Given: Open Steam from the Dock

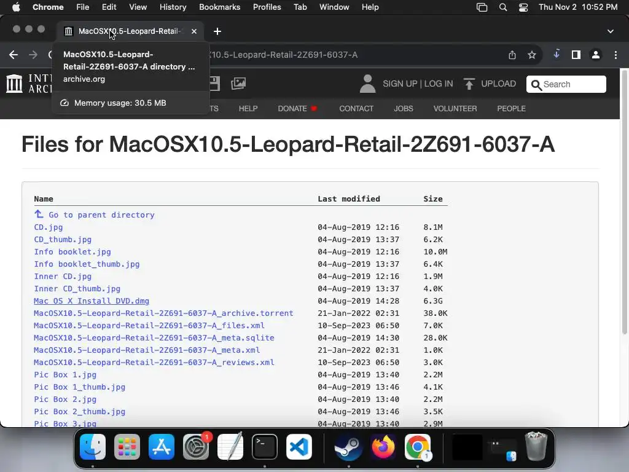Looking at the screenshot, I should click(x=348, y=447).
